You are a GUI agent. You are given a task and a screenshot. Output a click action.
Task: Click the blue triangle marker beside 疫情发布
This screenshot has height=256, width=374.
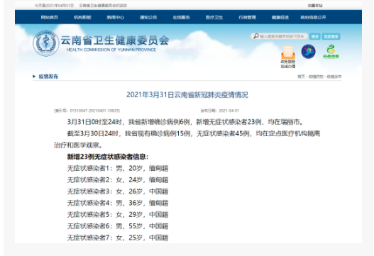coord(34,77)
